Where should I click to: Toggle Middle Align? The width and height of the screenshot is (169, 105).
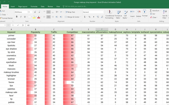click(x=49, y=12)
